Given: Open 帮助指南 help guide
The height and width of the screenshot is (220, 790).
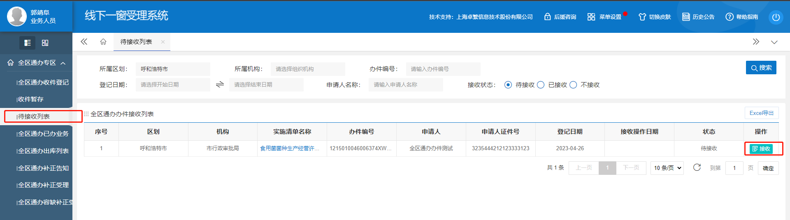Looking at the screenshot, I should click(x=741, y=17).
